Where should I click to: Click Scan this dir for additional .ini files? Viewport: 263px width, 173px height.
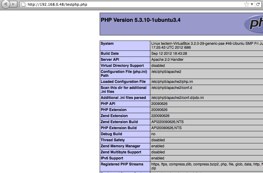[123, 90]
